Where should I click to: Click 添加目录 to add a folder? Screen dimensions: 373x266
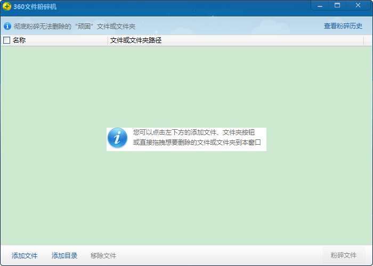[64, 256]
